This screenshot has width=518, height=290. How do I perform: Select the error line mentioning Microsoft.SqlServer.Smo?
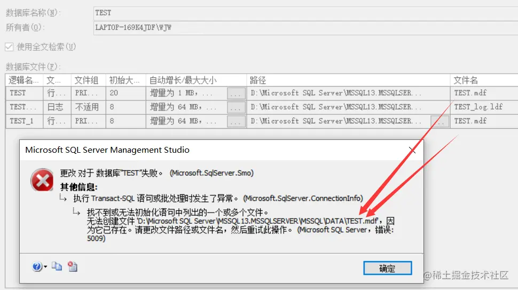point(156,173)
